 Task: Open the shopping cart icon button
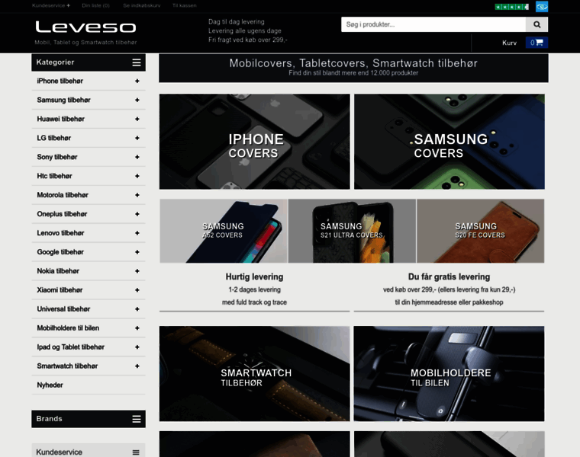(x=536, y=43)
